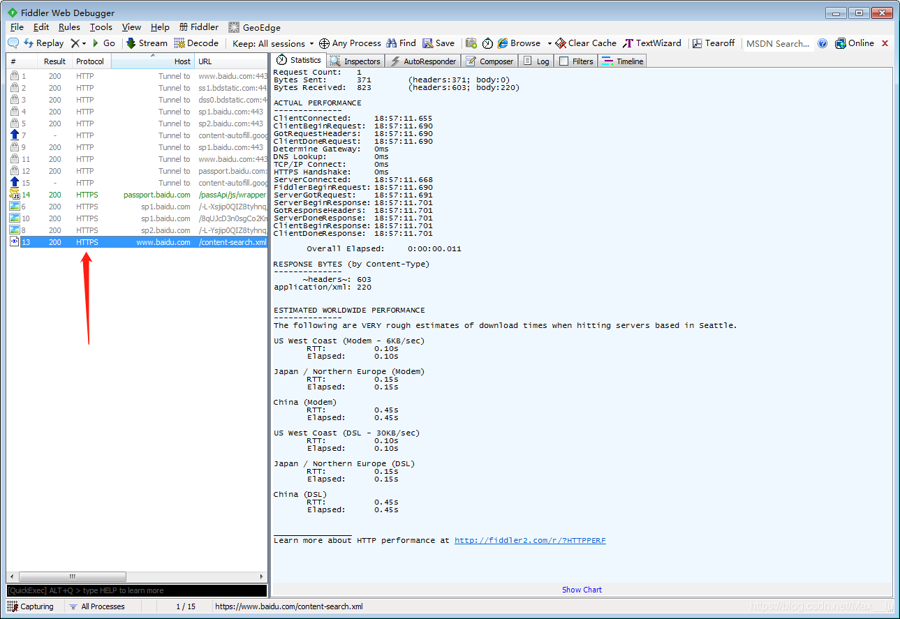Open the fiddler2.com HTTPPERF link

click(x=530, y=540)
